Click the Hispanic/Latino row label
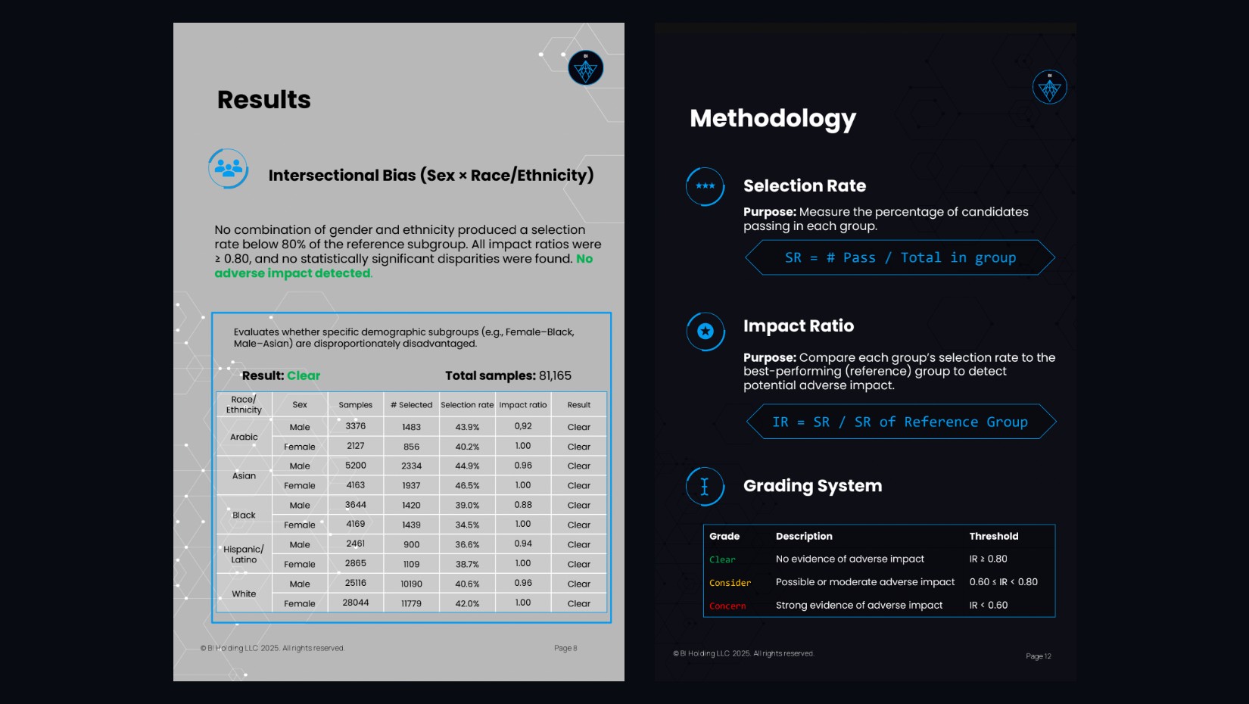Viewport: 1249px width, 704px height. pyautogui.click(x=244, y=554)
